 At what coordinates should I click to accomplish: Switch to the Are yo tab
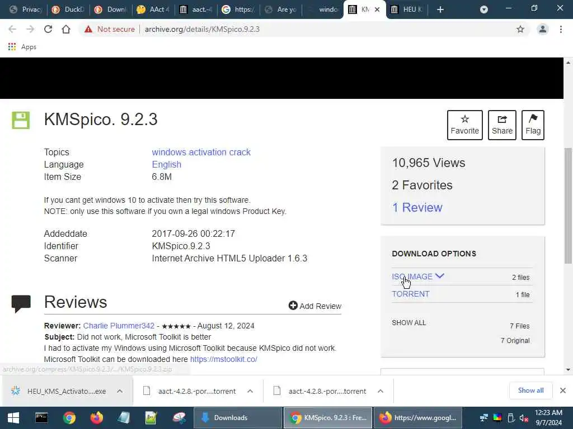[x=281, y=9]
